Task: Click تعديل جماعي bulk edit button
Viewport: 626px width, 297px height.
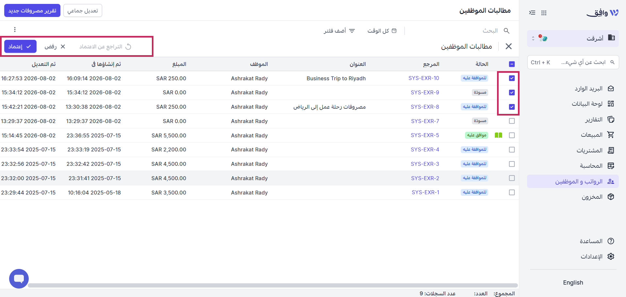Action: (x=83, y=10)
